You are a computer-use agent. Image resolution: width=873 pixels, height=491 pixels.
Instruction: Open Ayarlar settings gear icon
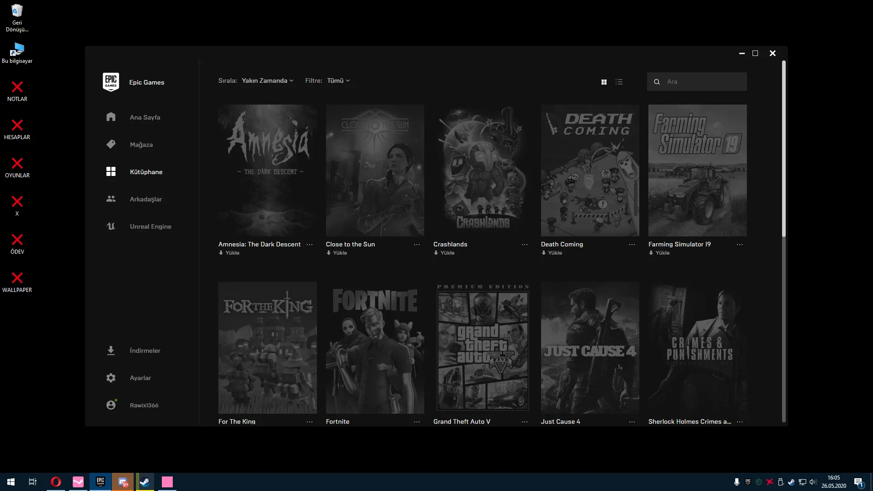click(x=110, y=378)
